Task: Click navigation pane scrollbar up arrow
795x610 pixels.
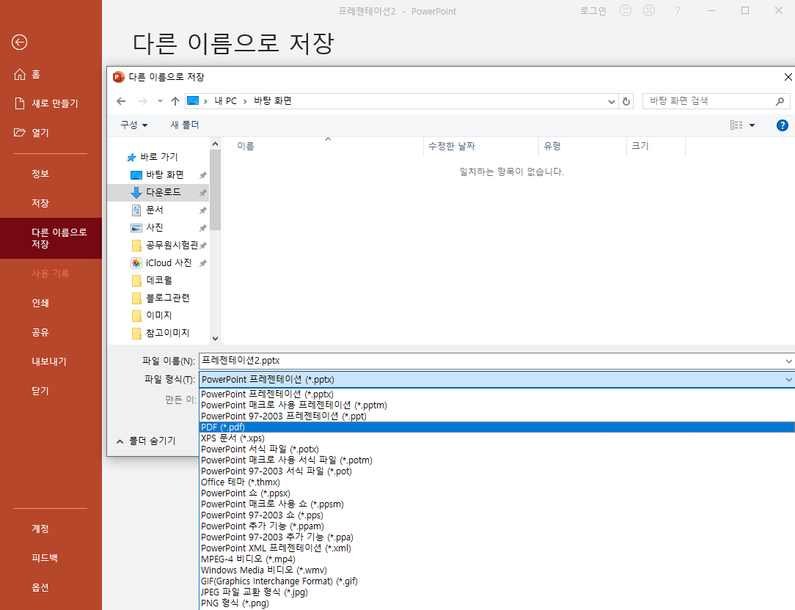Action: click(x=215, y=144)
